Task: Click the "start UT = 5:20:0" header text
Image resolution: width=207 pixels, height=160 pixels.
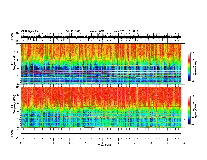Action: click(126, 31)
